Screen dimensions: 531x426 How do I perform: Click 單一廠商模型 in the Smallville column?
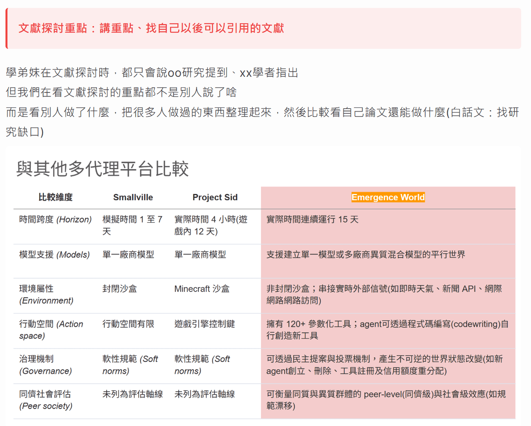128,254
